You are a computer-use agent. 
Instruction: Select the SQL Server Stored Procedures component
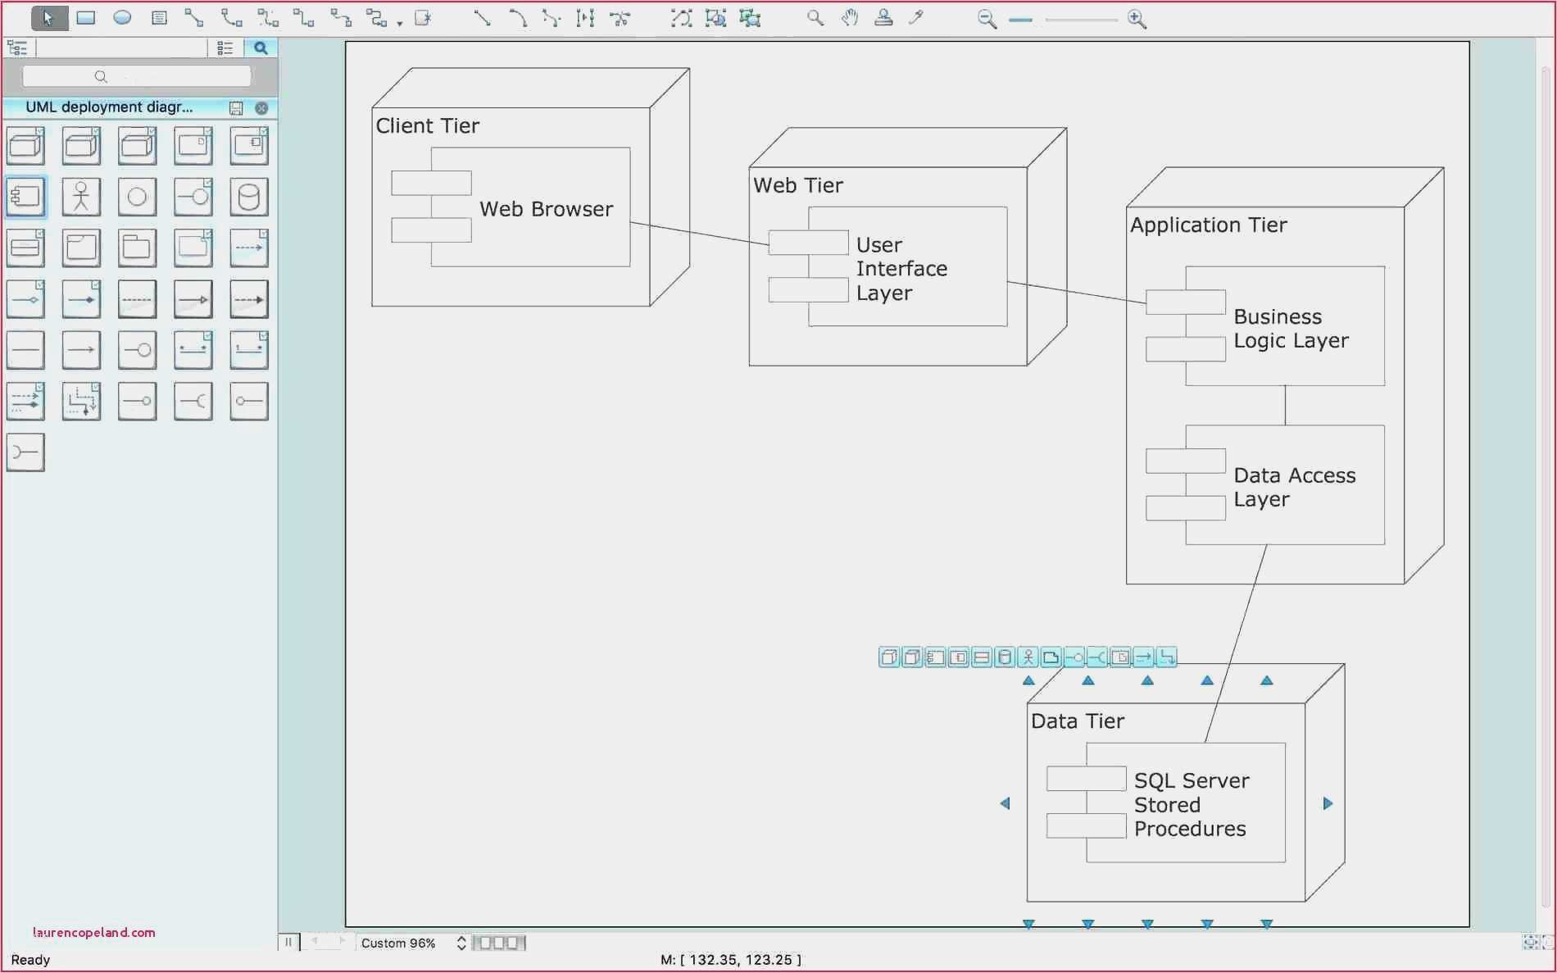(1165, 802)
